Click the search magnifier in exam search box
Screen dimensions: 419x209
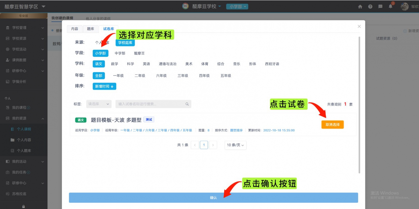pyautogui.click(x=187, y=104)
